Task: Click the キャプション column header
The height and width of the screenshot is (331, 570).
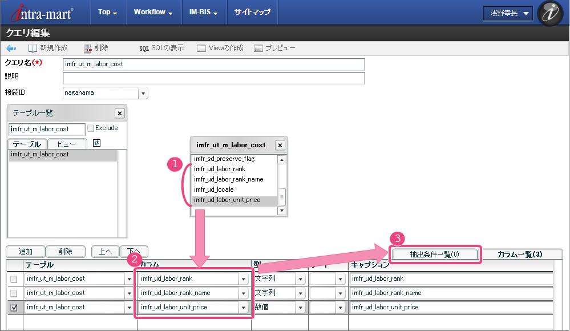Action: click(x=451, y=265)
